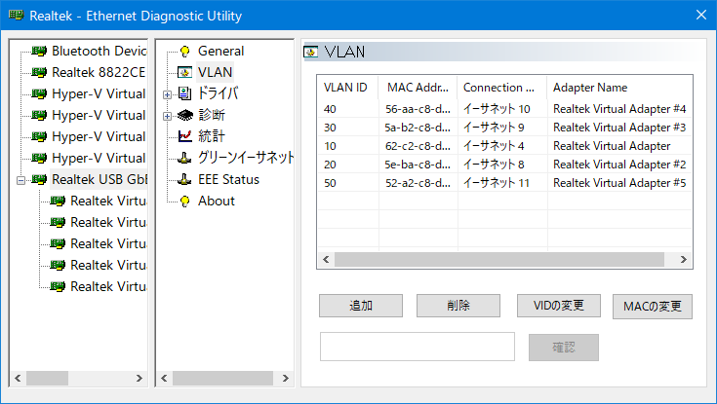Click the VLAN header panel icon
The height and width of the screenshot is (404, 717).
click(x=311, y=52)
